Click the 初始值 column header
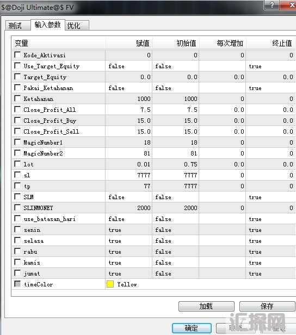 click(176, 43)
